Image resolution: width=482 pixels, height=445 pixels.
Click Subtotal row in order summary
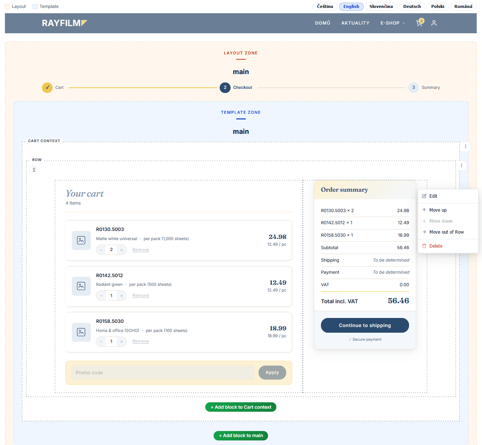pyautogui.click(x=365, y=248)
